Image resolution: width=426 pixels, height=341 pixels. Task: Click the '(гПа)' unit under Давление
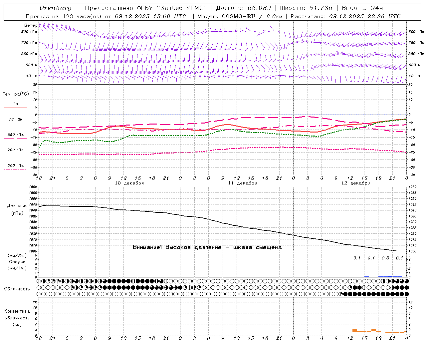tap(17, 213)
